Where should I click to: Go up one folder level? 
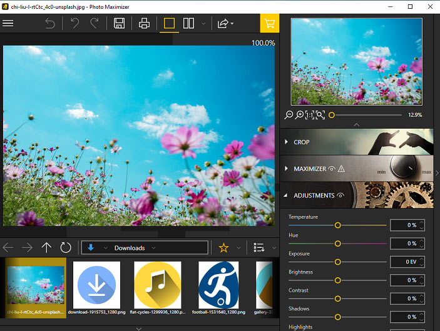pos(46,247)
